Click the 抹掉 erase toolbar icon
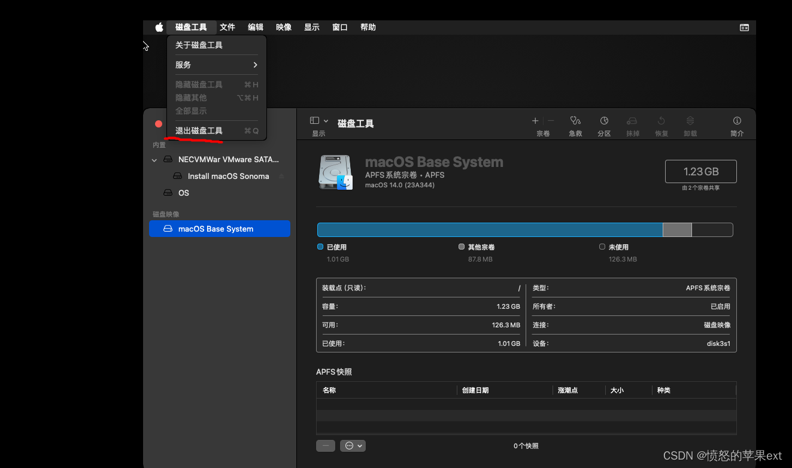 pyautogui.click(x=632, y=121)
